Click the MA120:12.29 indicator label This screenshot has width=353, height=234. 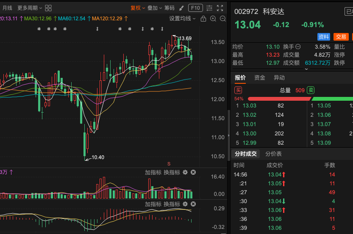[107, 19]
